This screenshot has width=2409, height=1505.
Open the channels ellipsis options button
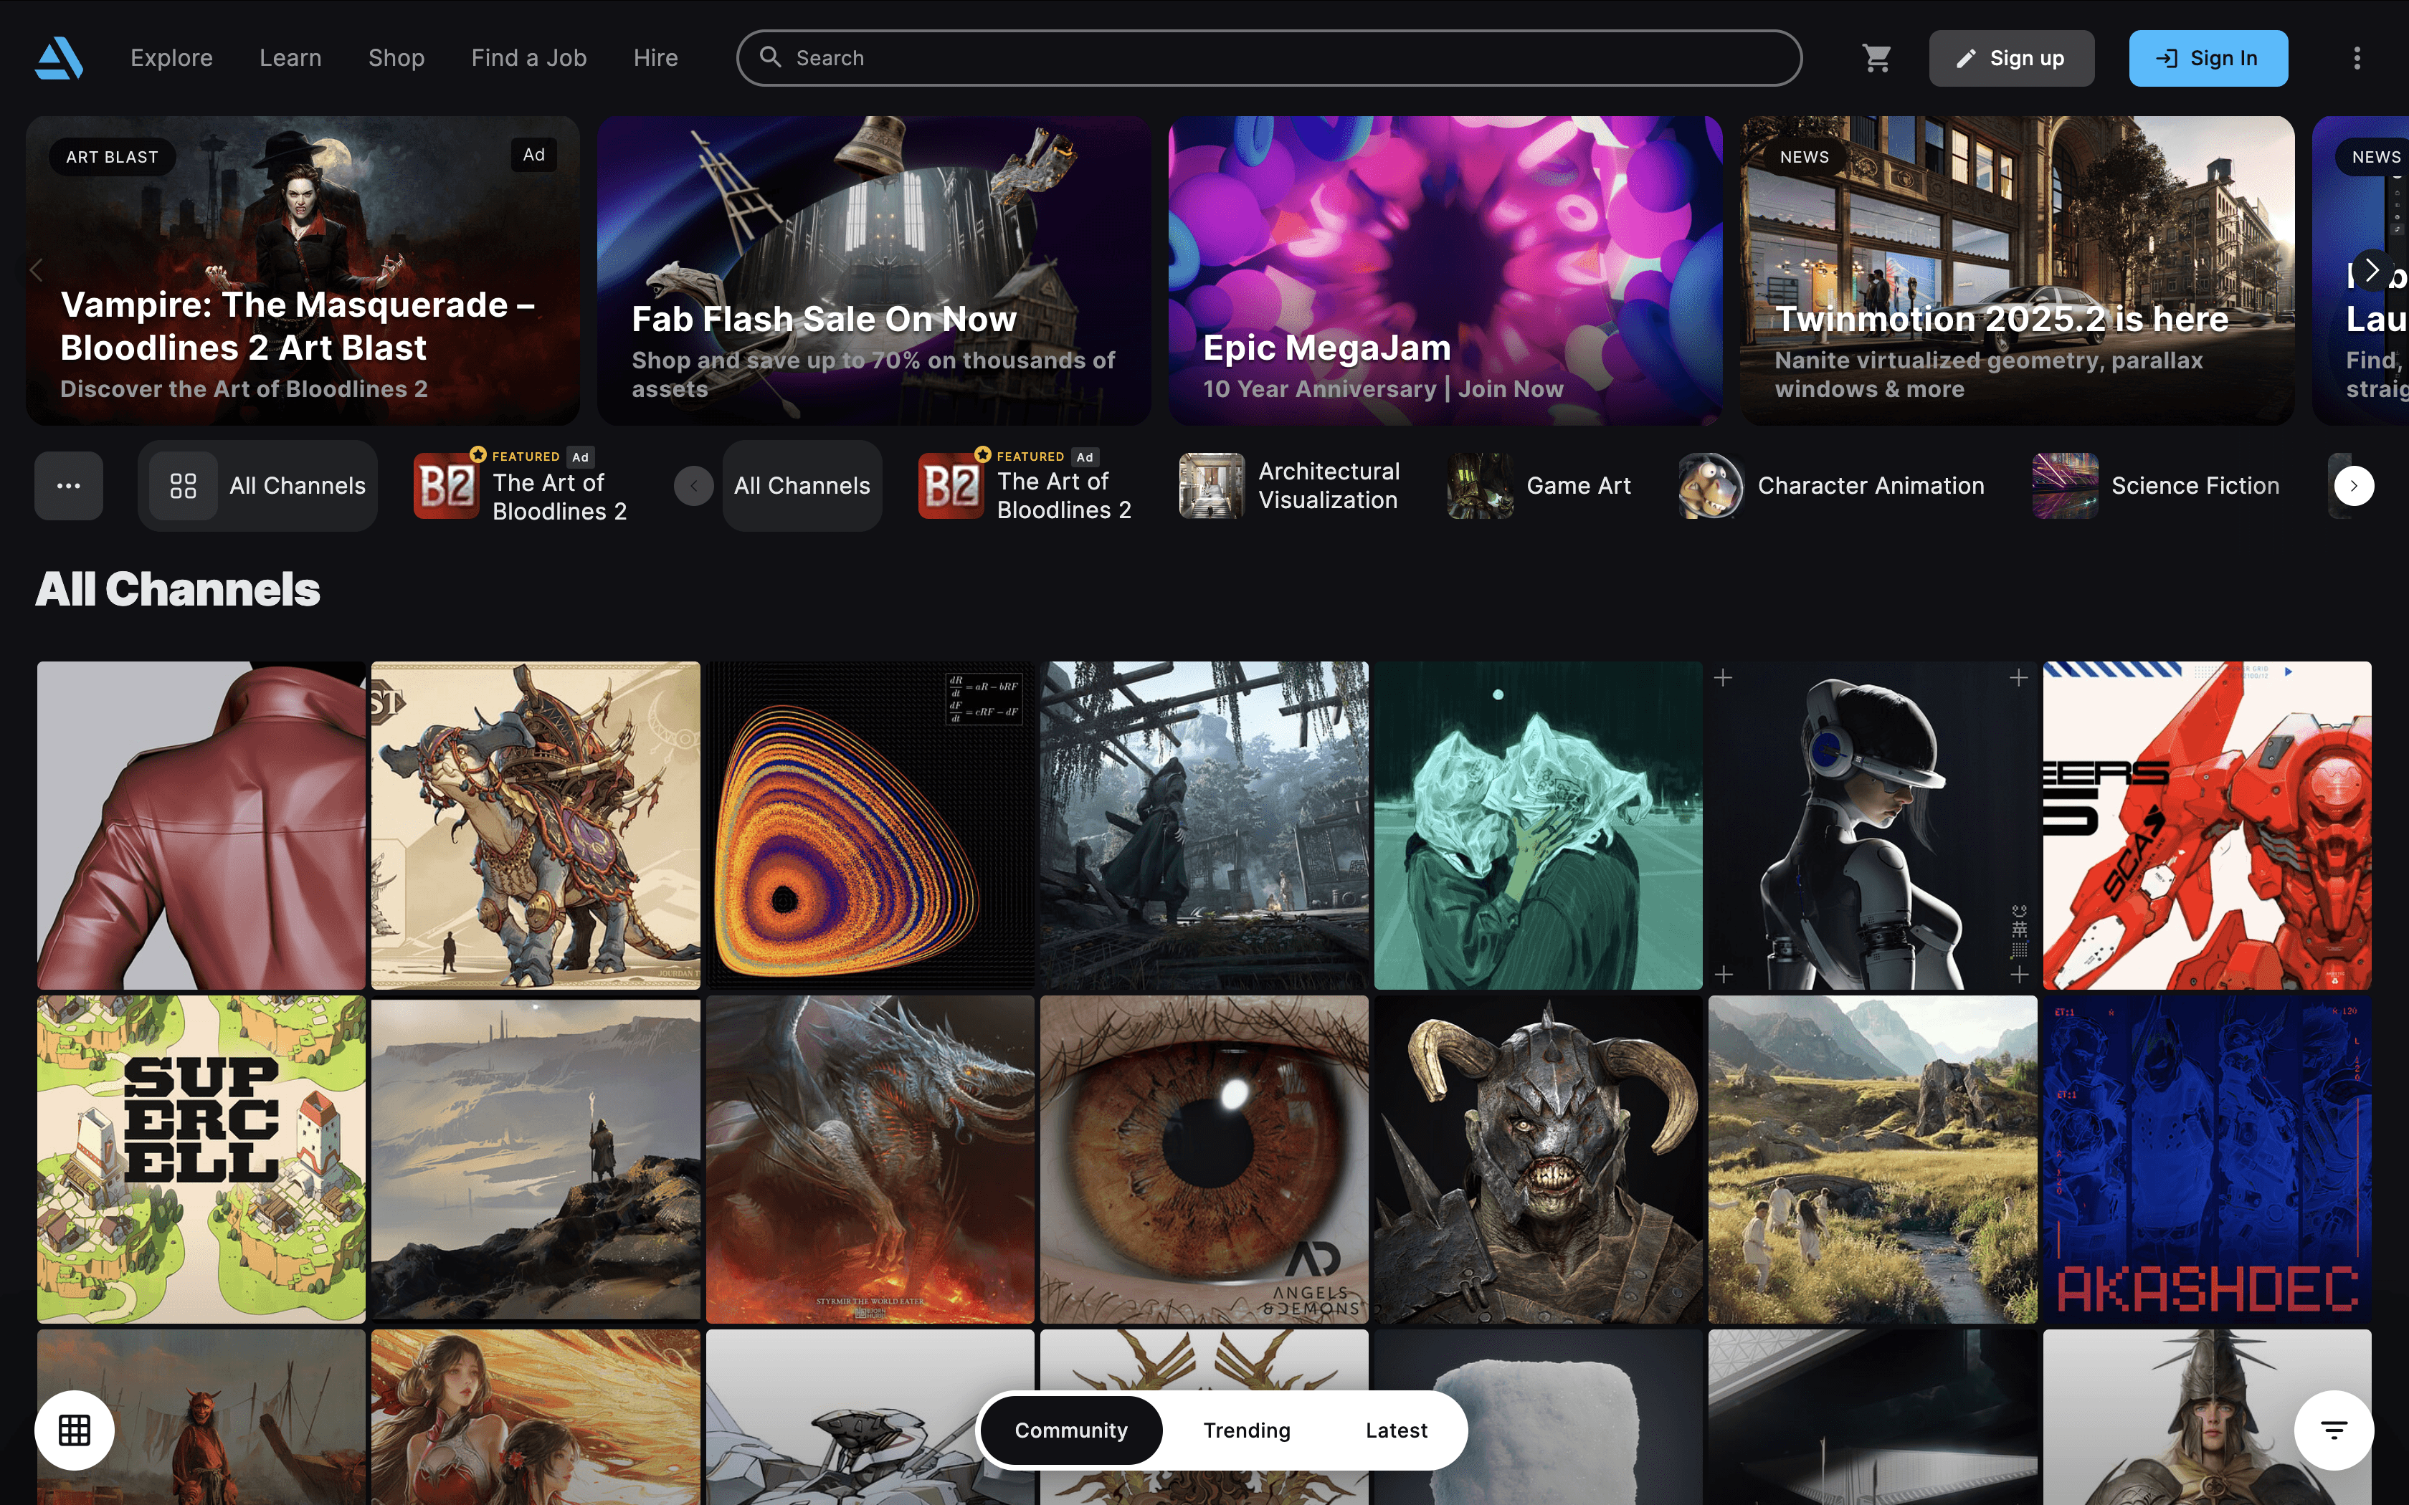pyautogui.click(x=69, y=486)
